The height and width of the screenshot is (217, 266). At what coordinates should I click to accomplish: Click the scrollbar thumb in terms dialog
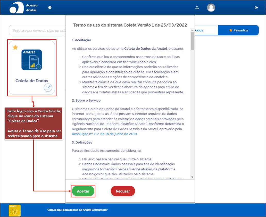click(x=192, y=41)
